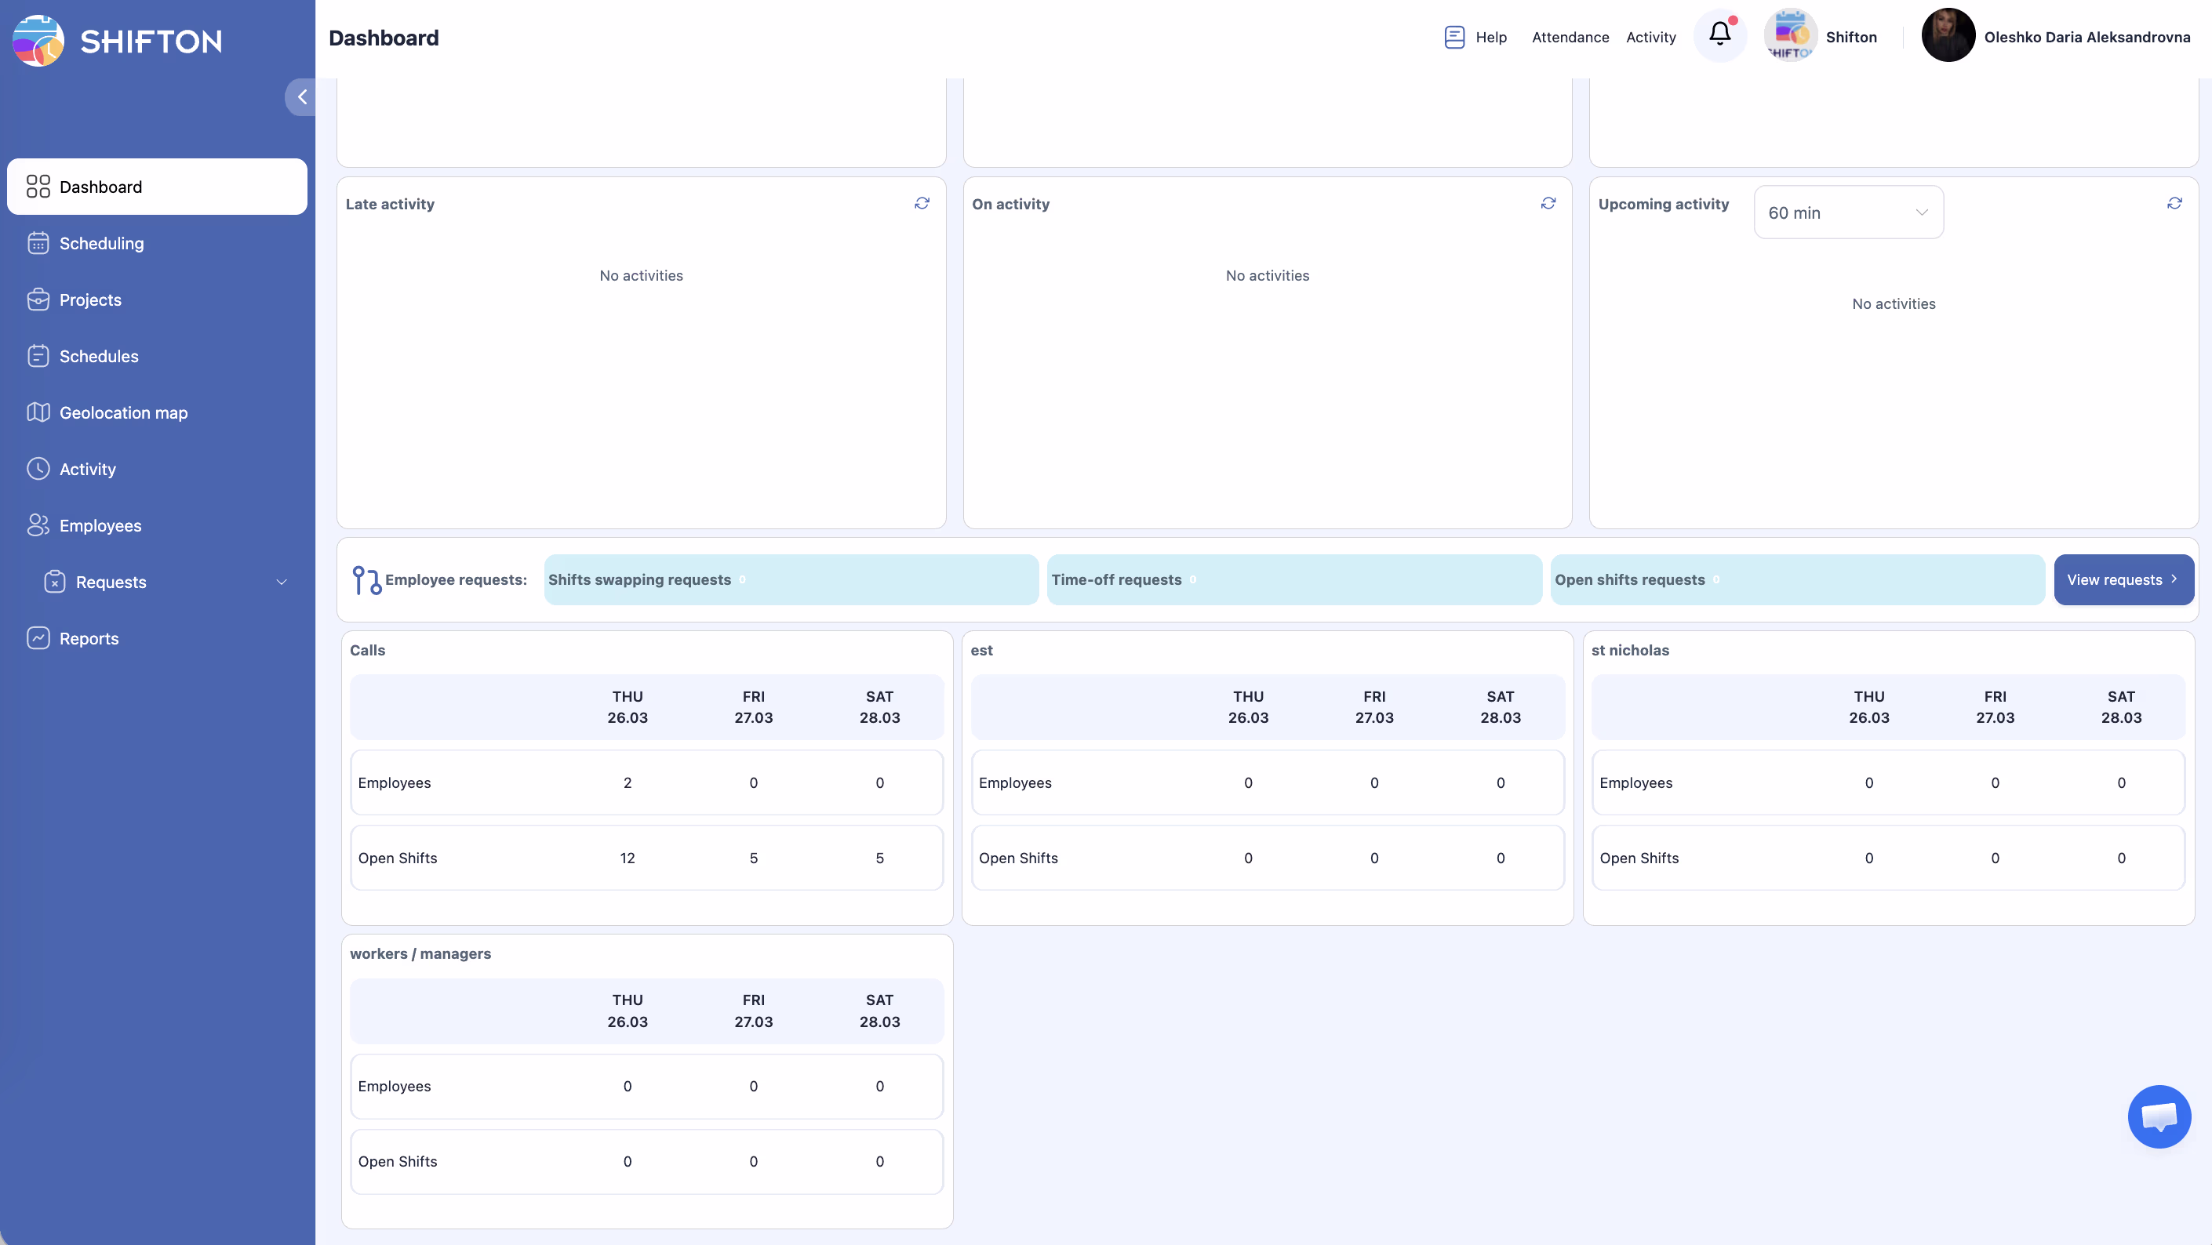Refresh the On activity panel

(x=1548, y=203)
